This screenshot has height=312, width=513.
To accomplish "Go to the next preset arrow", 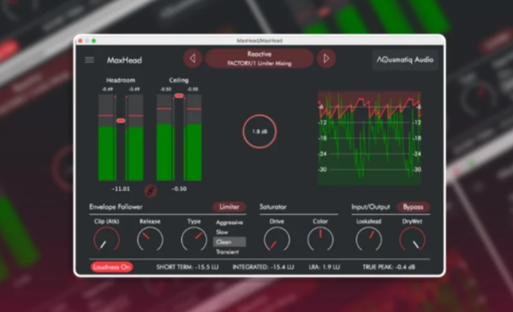I will pos(326,59).
